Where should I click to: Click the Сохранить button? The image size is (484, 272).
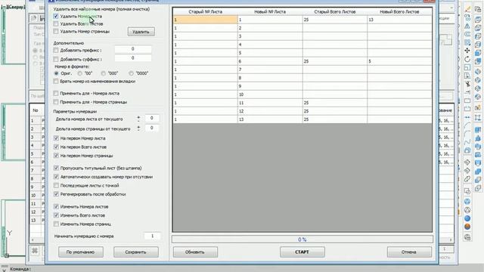pyautogui.click(x=136, y=252)
